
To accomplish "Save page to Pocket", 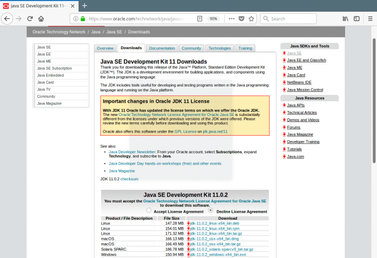I will coord(242,19).
